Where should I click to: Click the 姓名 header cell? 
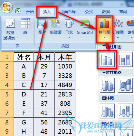click(24, 57)
